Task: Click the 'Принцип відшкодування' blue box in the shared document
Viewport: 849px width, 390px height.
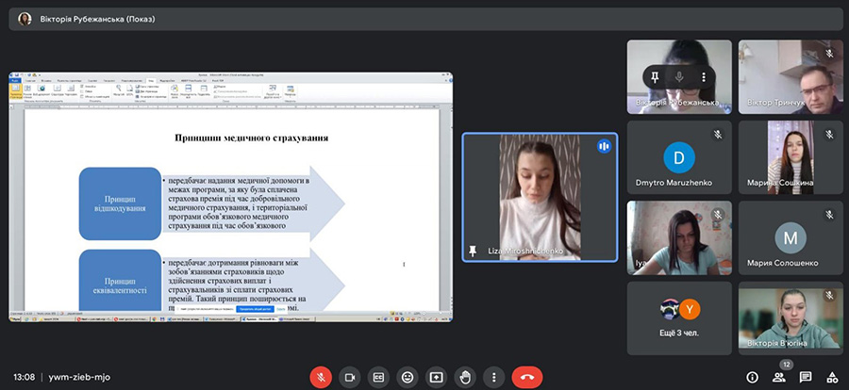Action: [120, 203]
